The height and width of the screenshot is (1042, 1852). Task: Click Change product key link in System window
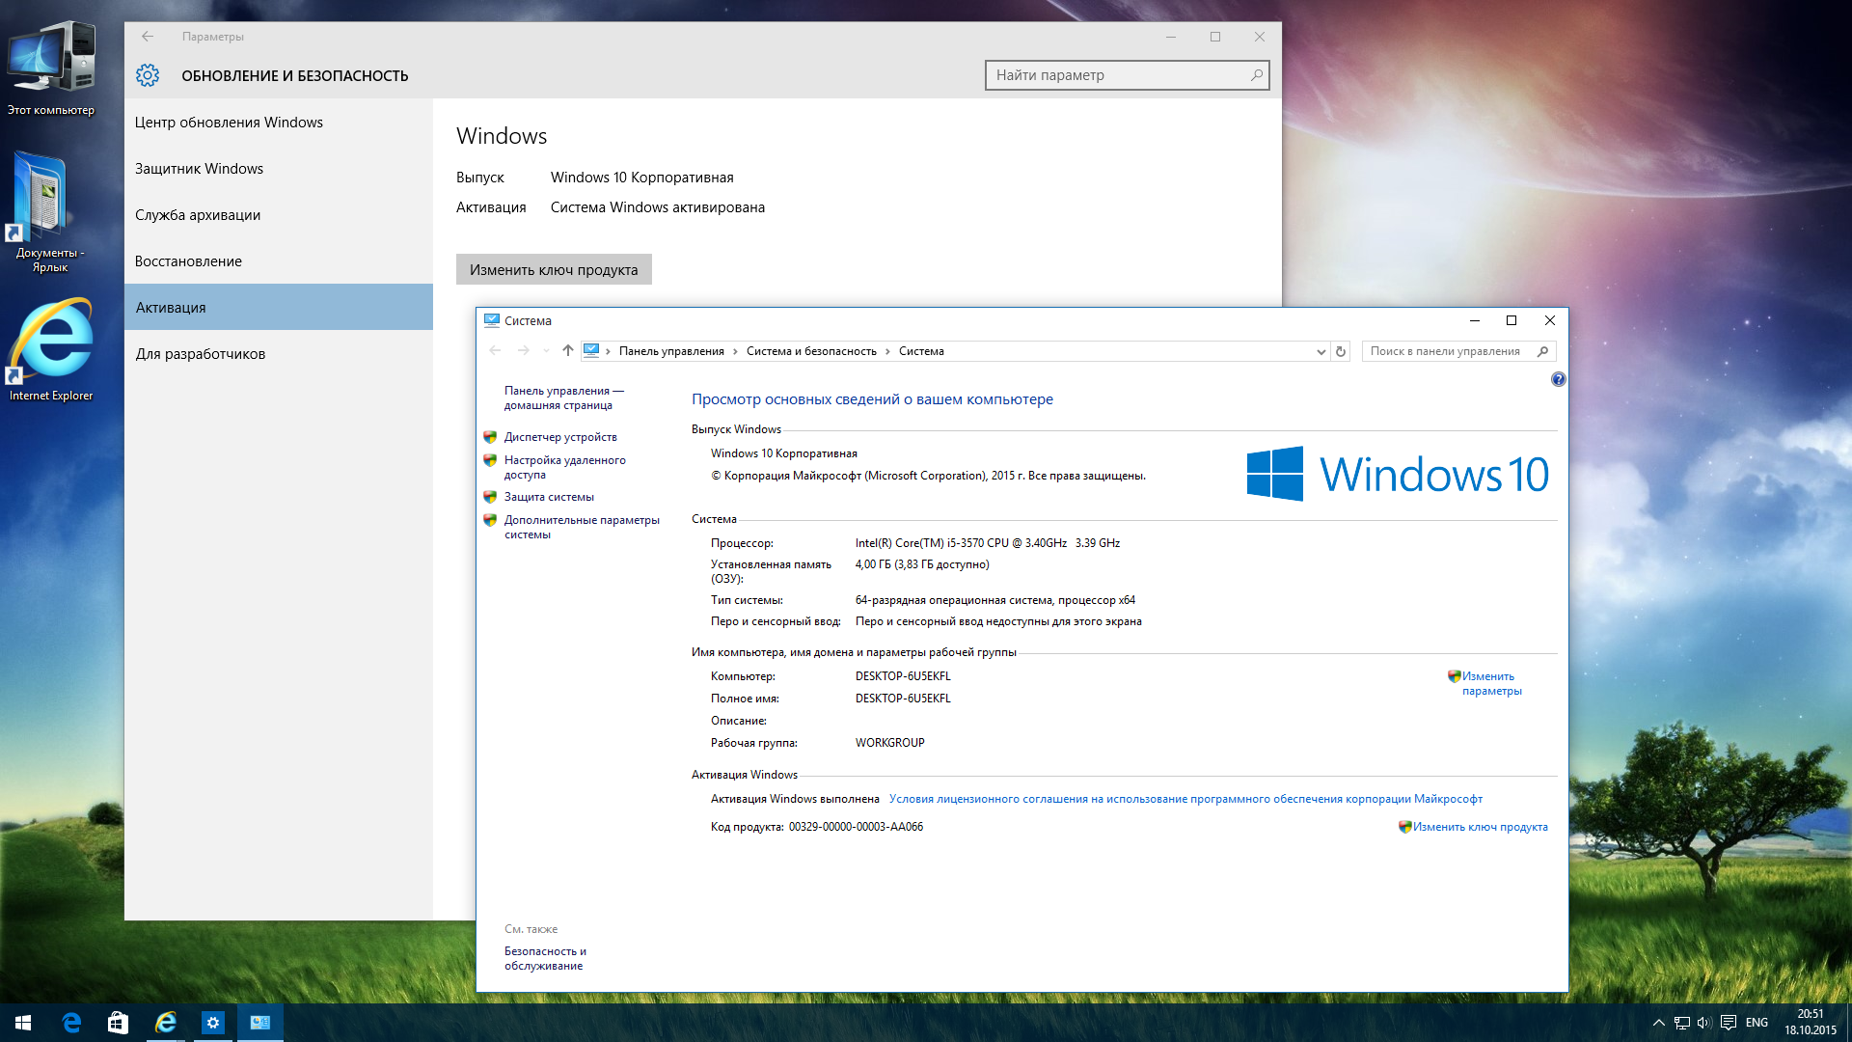(1480, 827)
